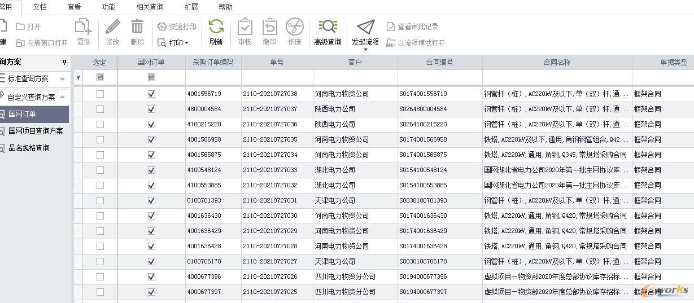Click the 打开 open folder icon
The width and height of the screenshot is (694, 303).
point(20,27)
